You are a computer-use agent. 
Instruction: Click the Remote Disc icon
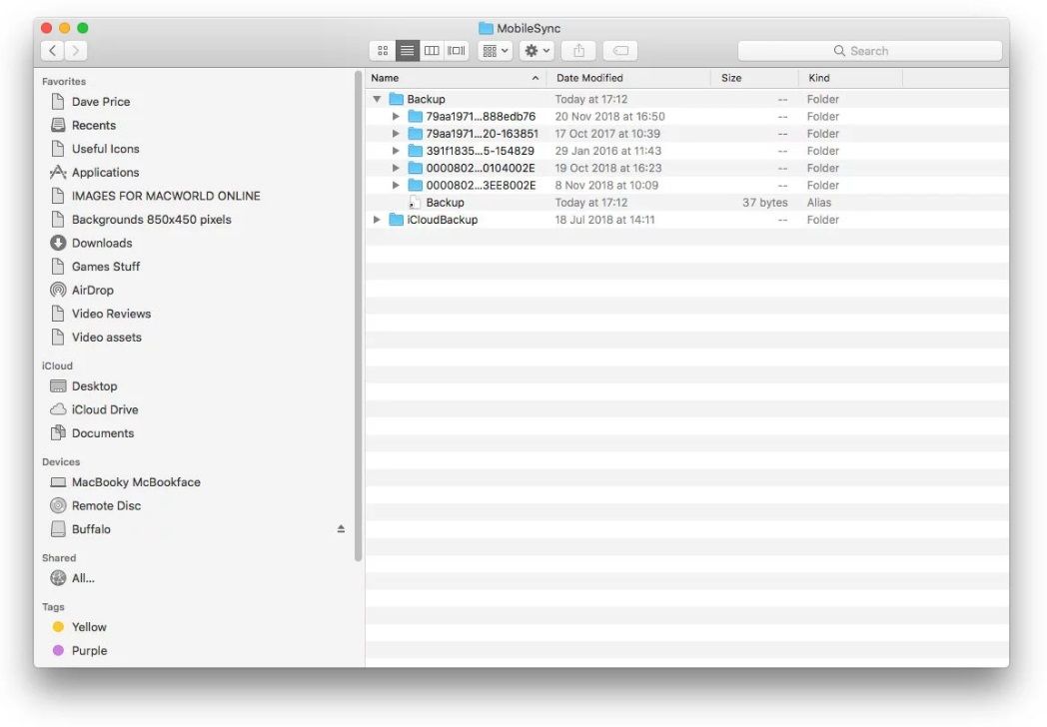(x=58, y=505)
